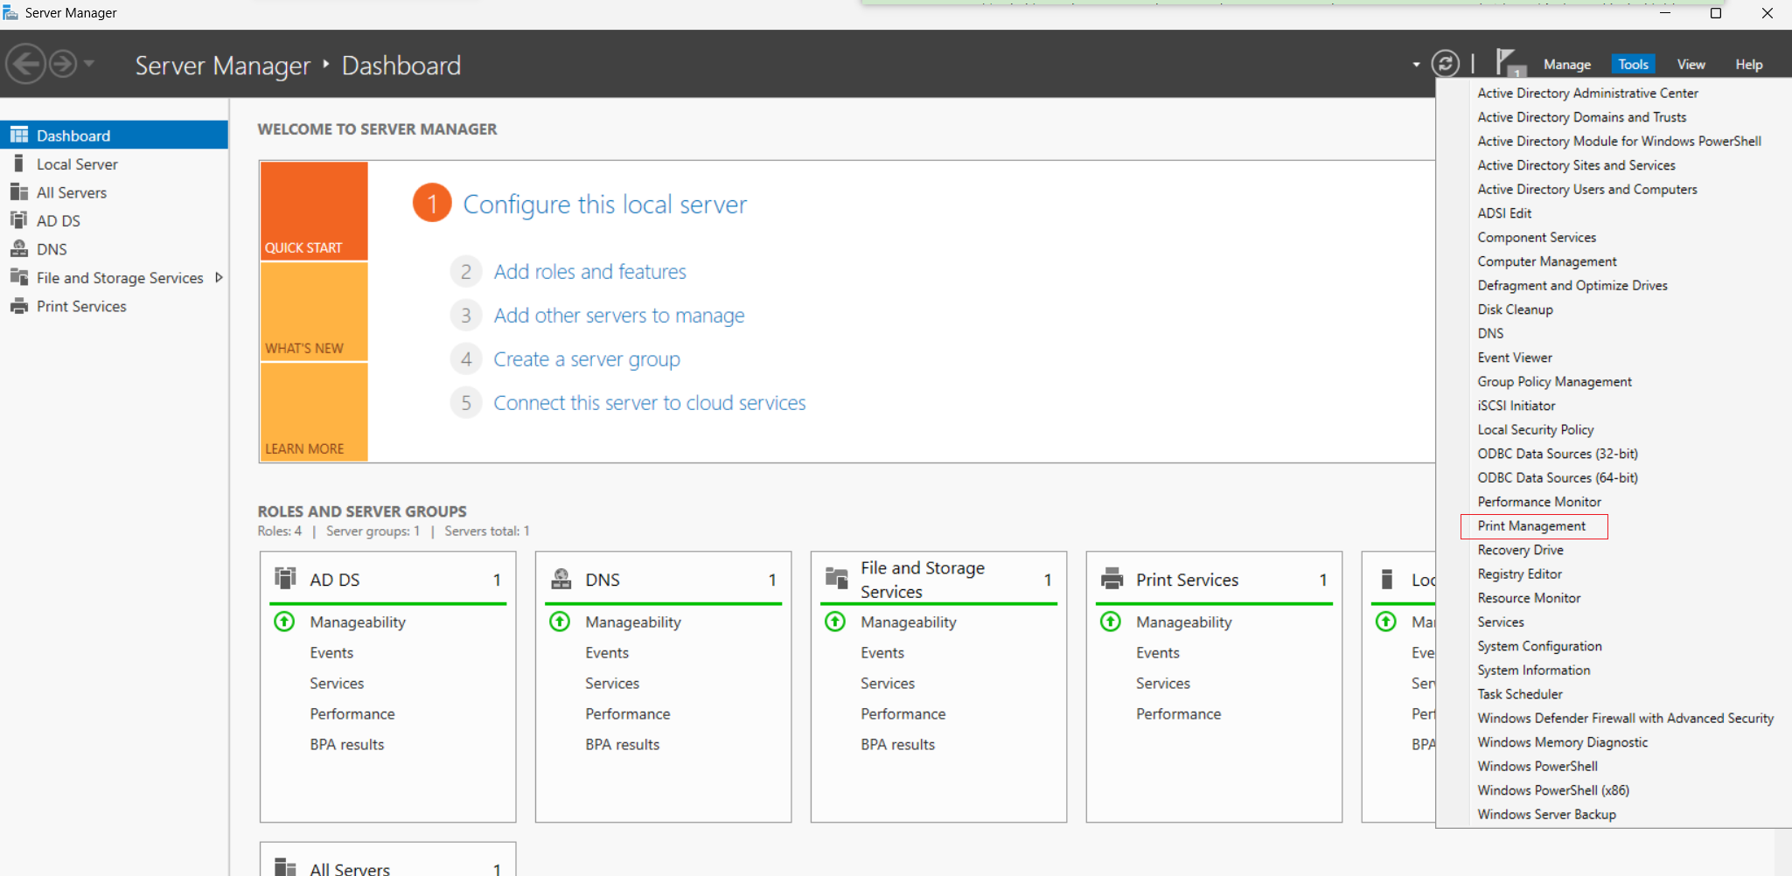The width and height of the screenshot is (1792, 876).
Task: Select the DNS icon in sidebar
Action: (18, 248)
